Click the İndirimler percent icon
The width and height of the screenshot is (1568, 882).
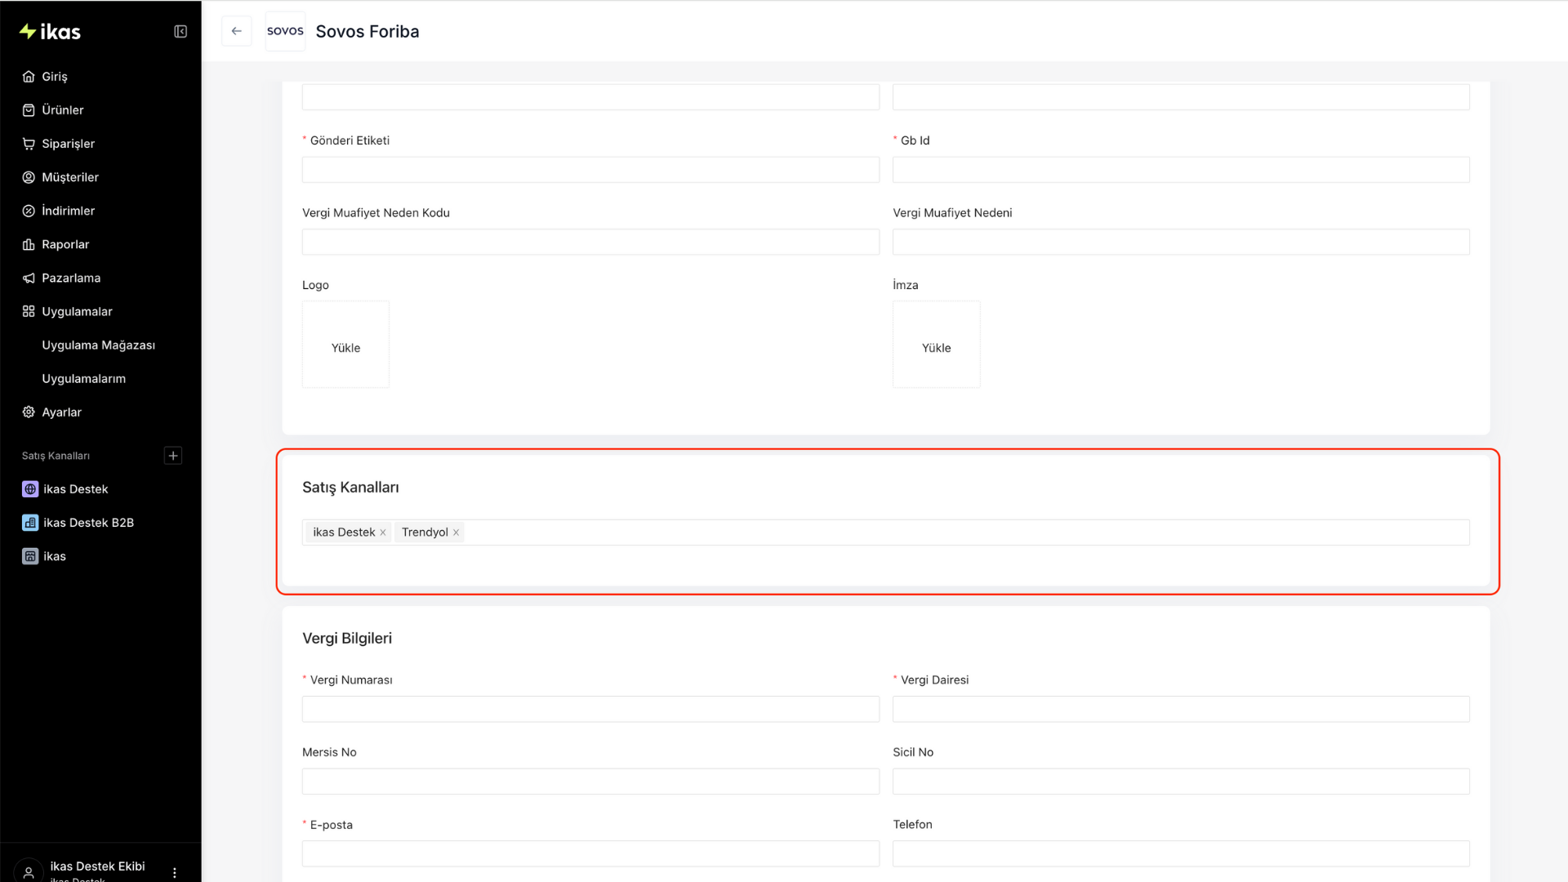[29, 211]
